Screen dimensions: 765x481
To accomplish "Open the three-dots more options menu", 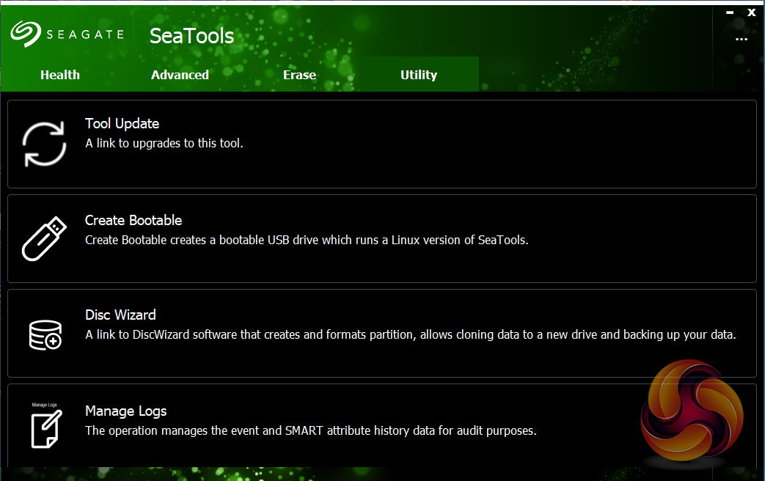I will coord(742,40).
